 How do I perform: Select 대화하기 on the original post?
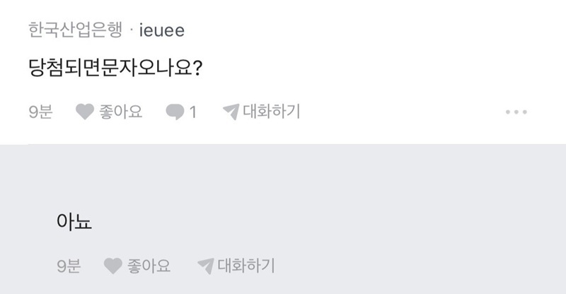pos(272,112)
